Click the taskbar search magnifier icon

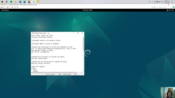point(7,2)
